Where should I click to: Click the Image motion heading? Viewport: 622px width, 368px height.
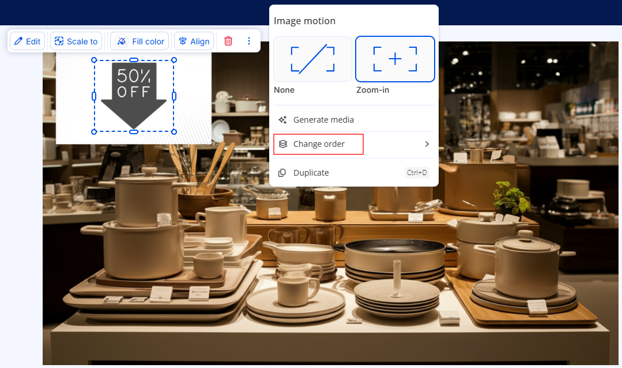click(x=304, y=21)
